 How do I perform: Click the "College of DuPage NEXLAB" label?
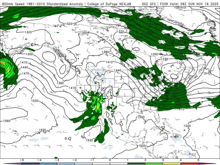109,4
